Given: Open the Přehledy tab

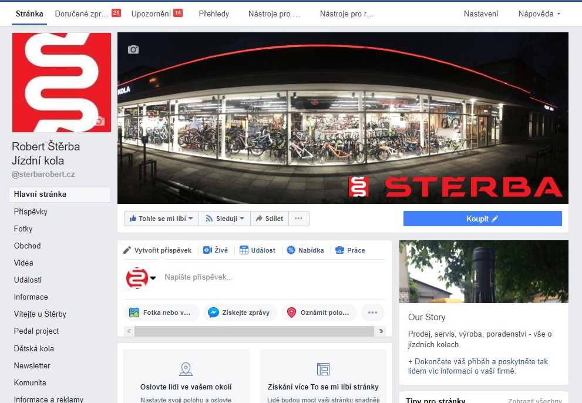Looking at the screenshot, I should pyautogui.click(x=214, y=14).
